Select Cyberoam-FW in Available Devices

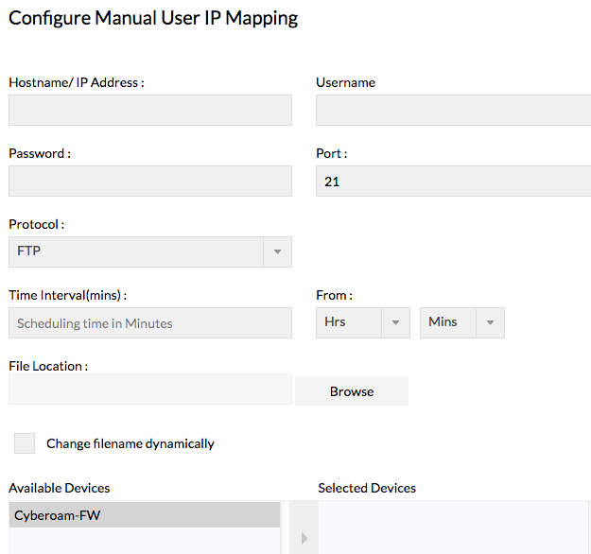[145, 515]
